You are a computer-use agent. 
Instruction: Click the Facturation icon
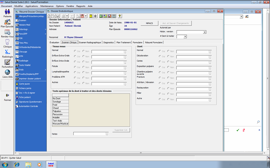click(x=7, y=63)
